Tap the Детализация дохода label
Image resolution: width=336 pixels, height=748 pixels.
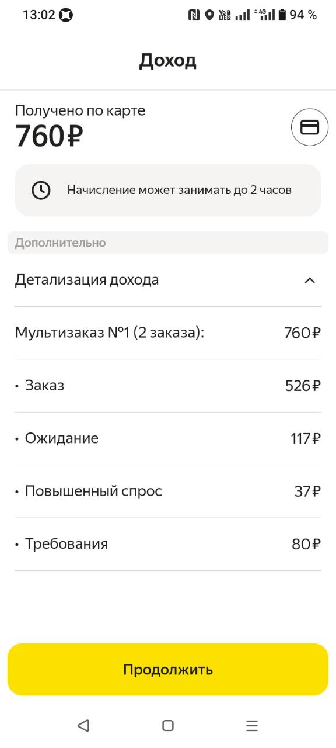point(87,280)
